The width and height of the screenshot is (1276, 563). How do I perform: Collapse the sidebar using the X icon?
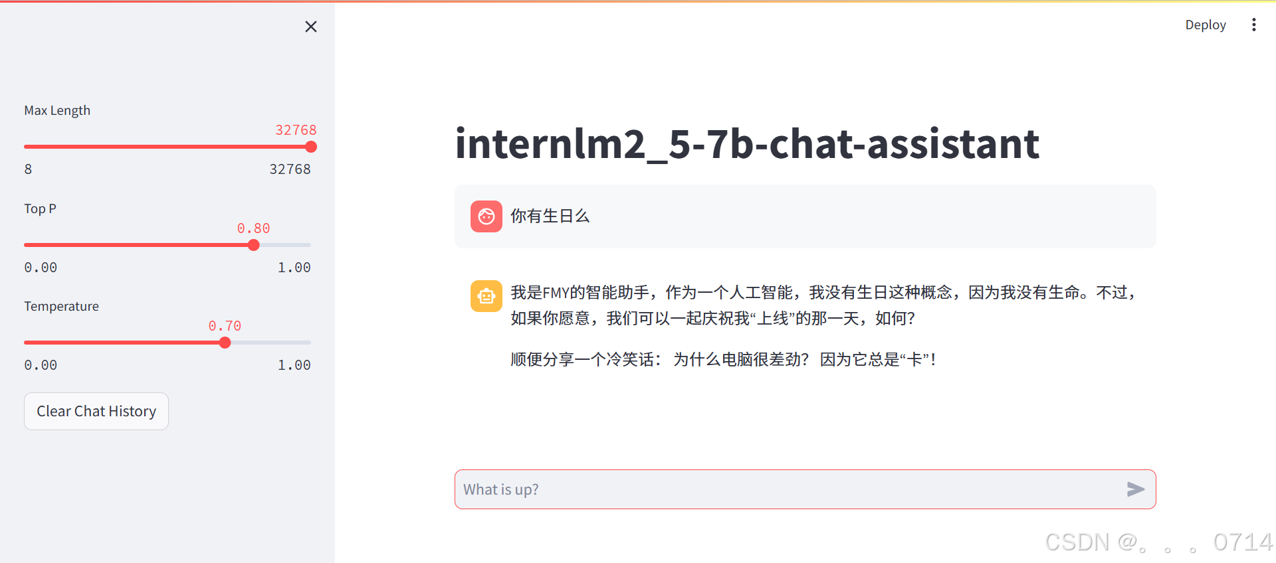point(310,27)
